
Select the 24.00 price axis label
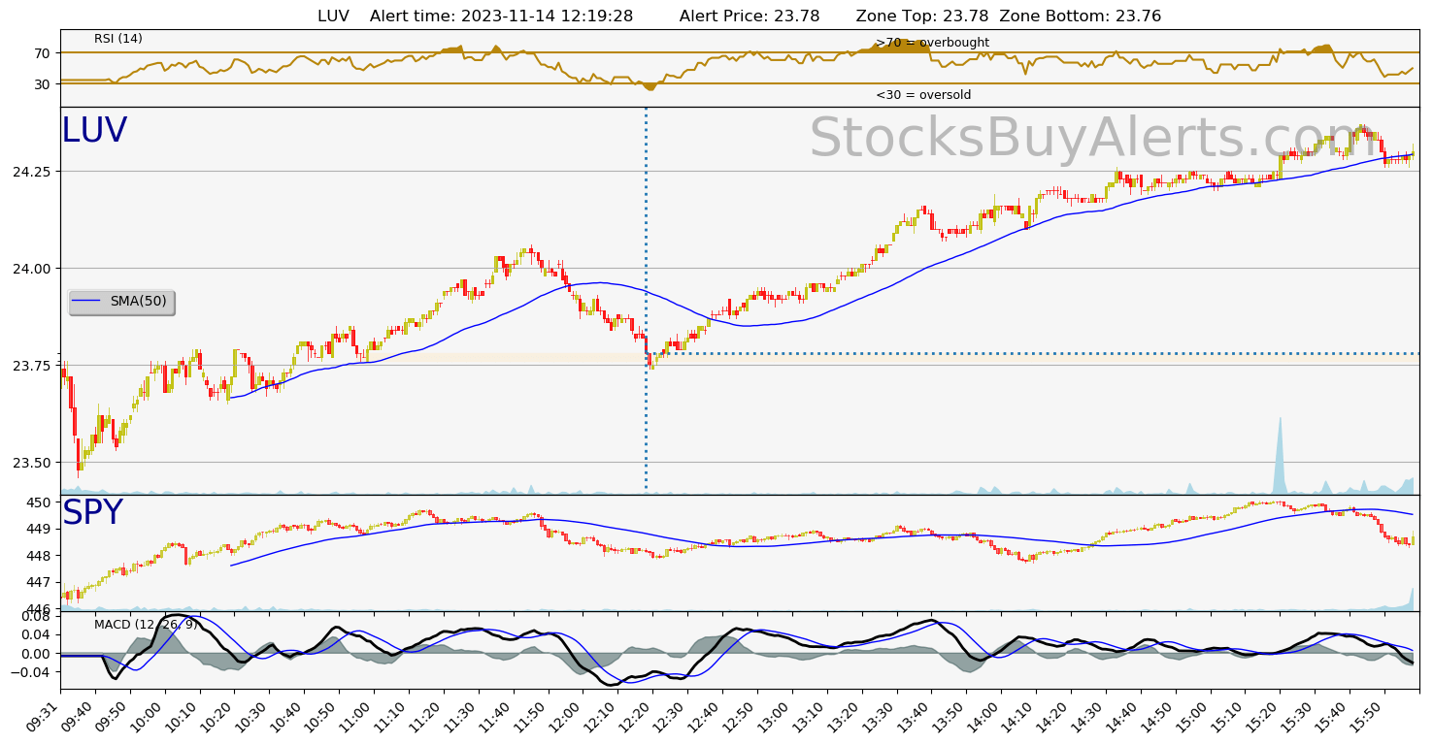click(33, 269)
